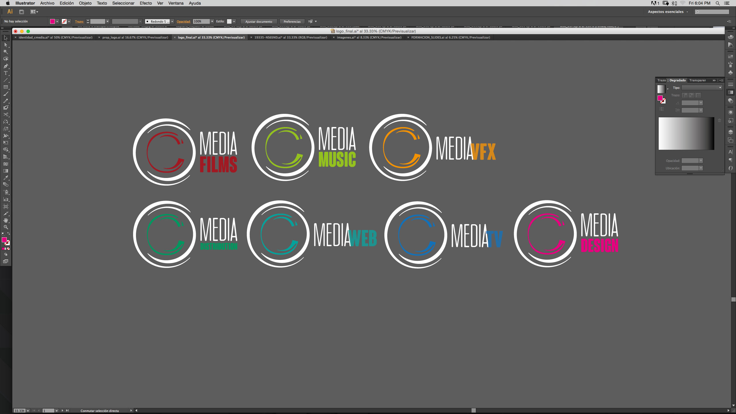Select the Pen tool
This screenshot has height=414, width=736.
(x=5, y=66)
